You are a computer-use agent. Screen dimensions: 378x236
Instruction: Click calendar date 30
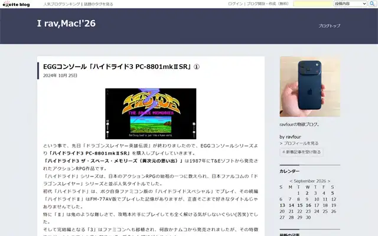coord(308,218)
